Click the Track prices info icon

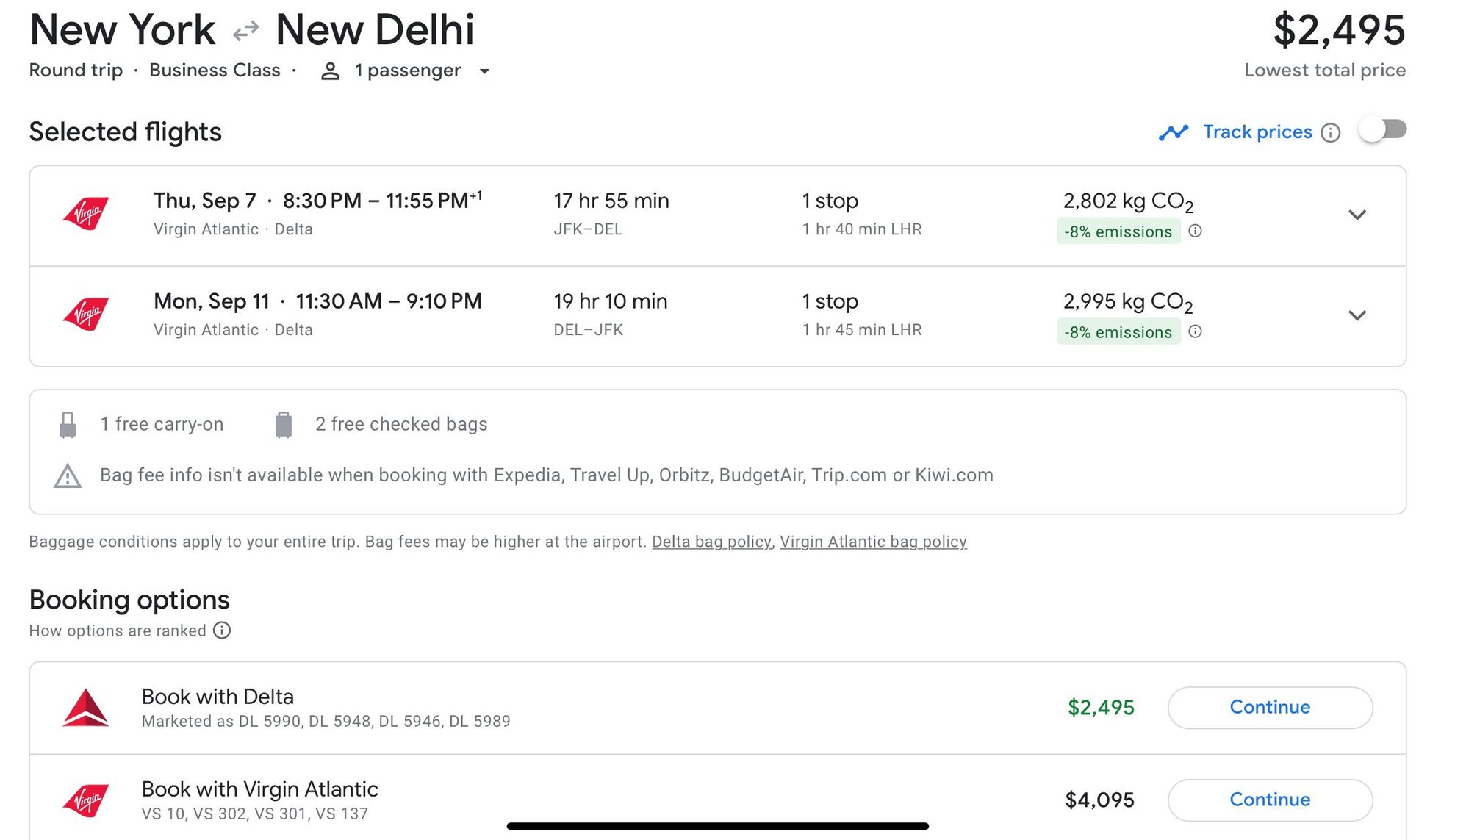pos(1330,132)
